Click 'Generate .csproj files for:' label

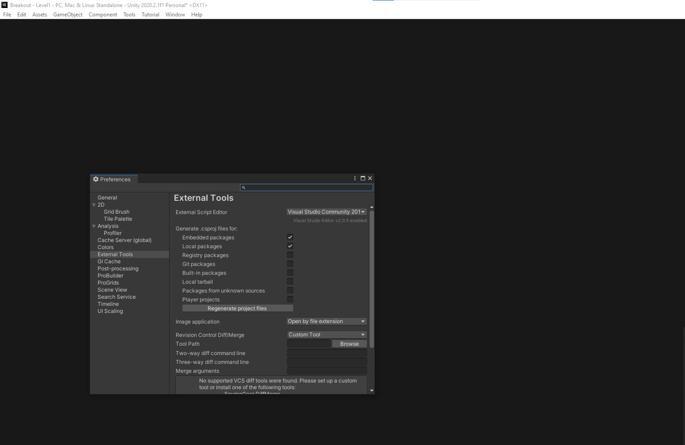206,229
